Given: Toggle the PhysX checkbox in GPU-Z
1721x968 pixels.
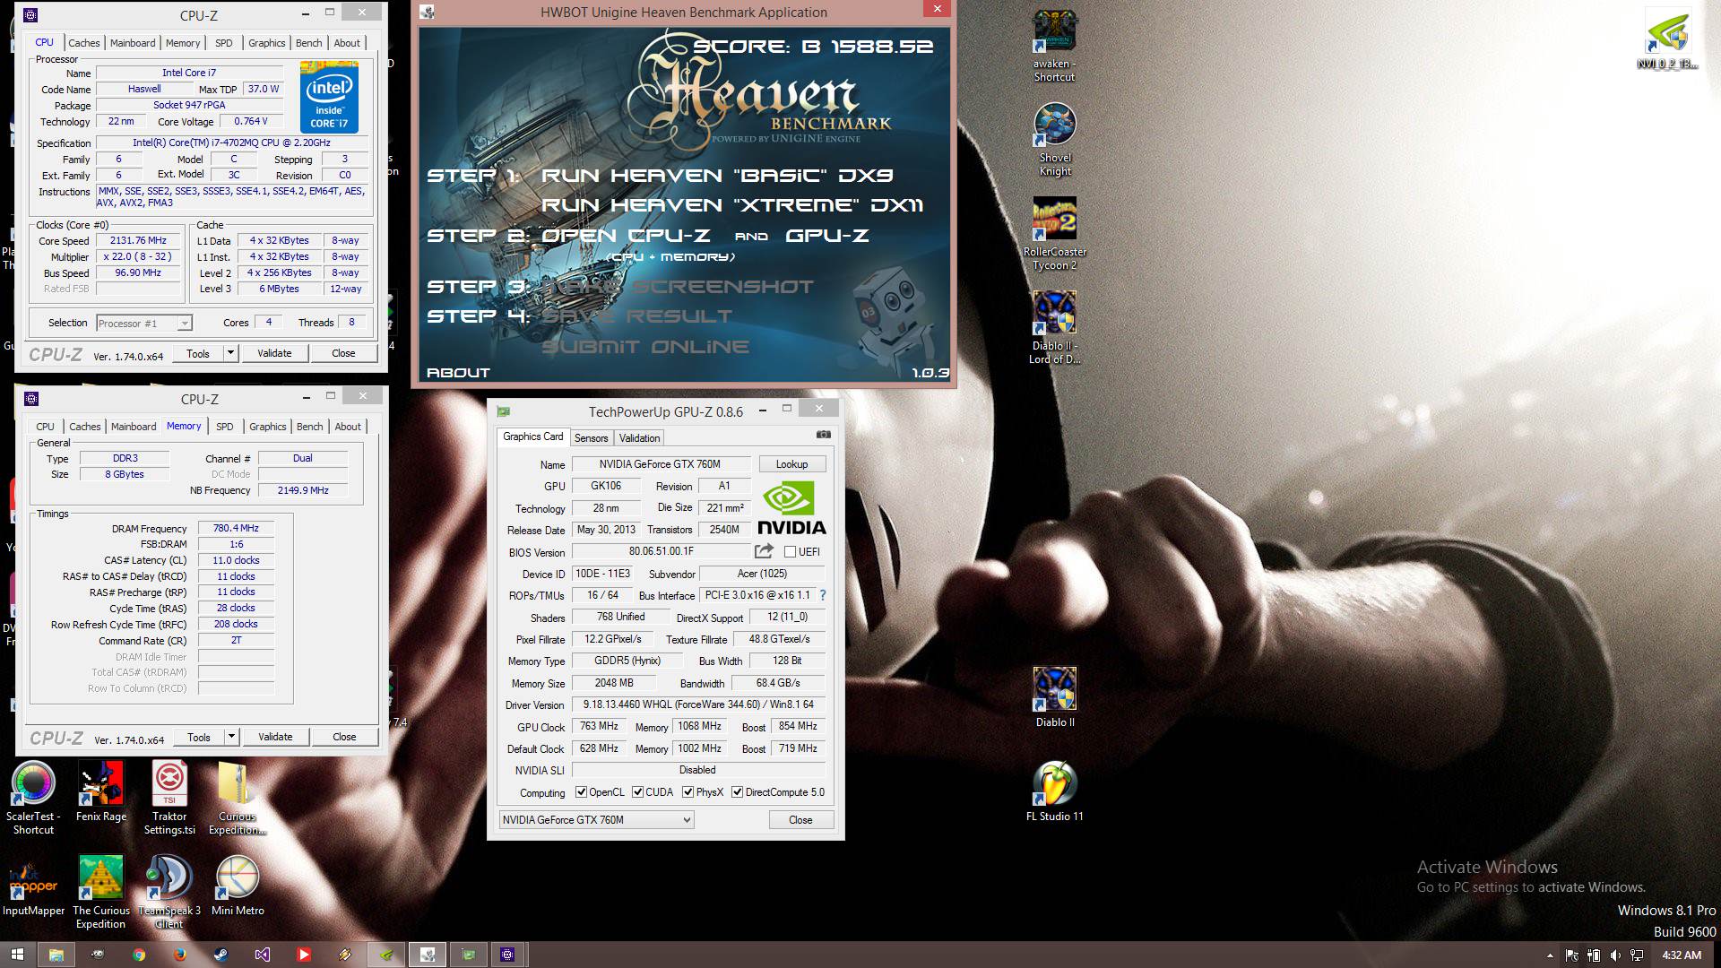Looking at the screenshot, I should pos(688,792).
